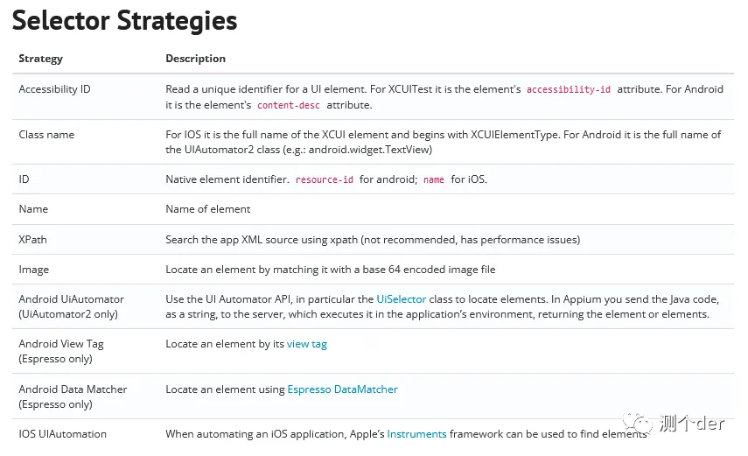The image size is (748, 456).
Task: Open the Espresso DataMatcher link
Action: point(342,389)
